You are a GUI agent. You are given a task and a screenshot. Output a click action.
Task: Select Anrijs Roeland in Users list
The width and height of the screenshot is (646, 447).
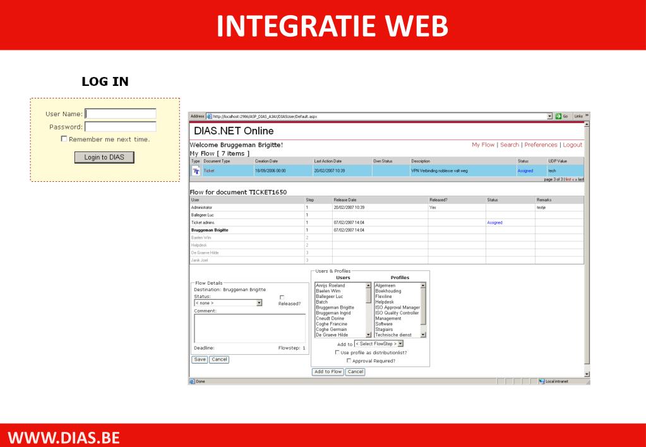click(330, 285)
